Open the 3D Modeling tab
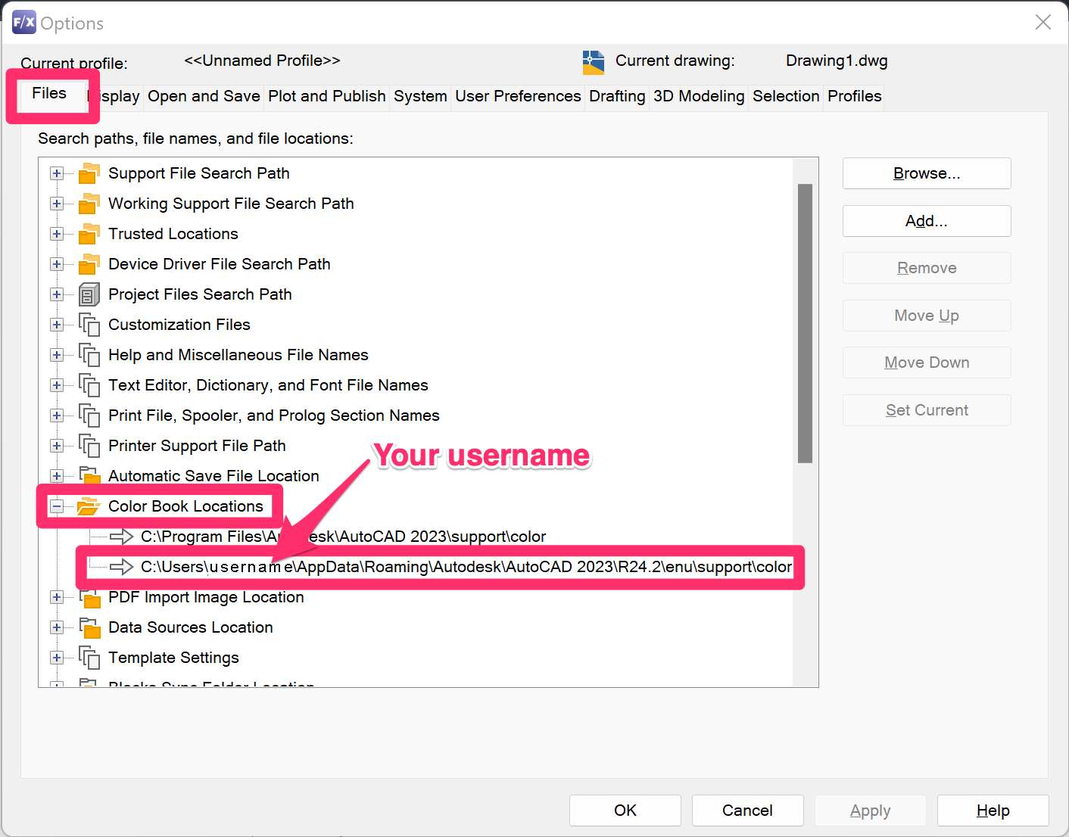1069x837 pixels. coord(699,96)
